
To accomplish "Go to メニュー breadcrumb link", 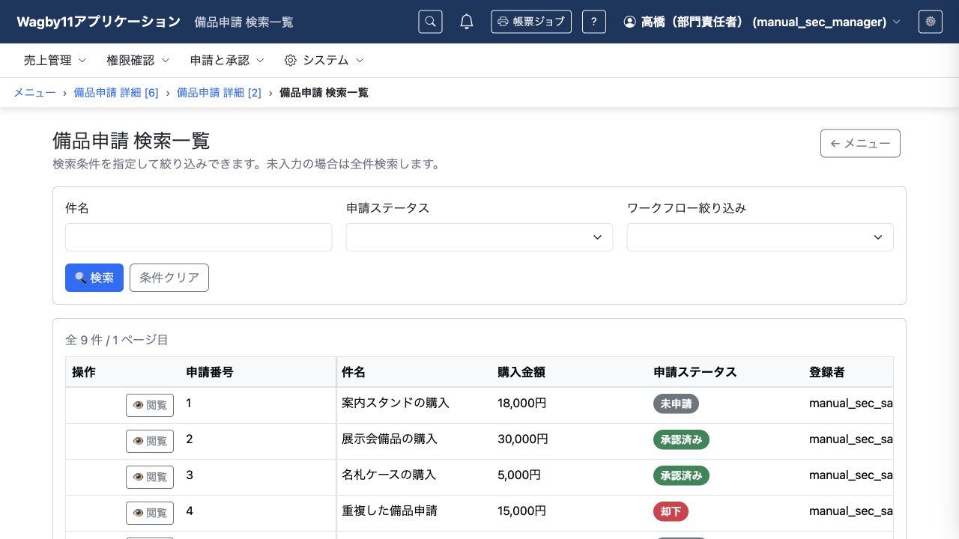I will tap(34, 93).
